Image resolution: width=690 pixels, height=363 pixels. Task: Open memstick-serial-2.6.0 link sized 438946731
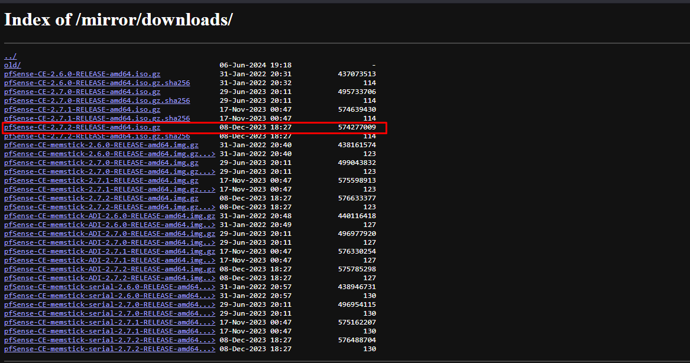point(109,287)
